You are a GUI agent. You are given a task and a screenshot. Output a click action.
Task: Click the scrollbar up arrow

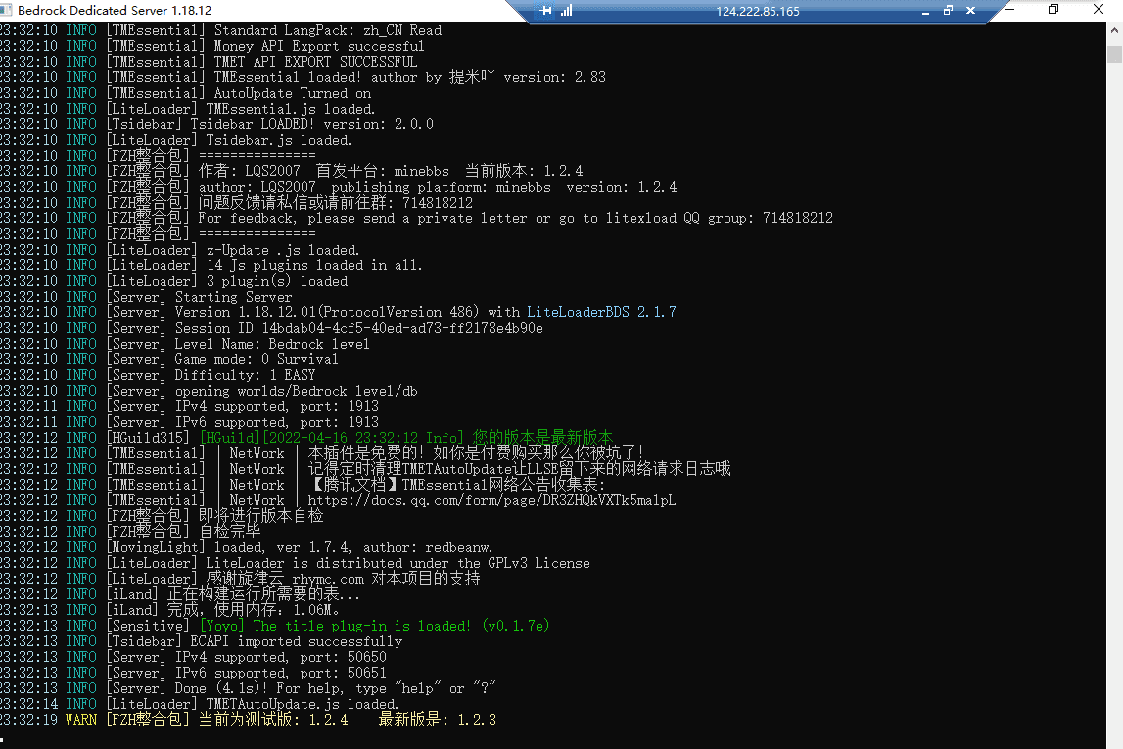point(1114,30)
